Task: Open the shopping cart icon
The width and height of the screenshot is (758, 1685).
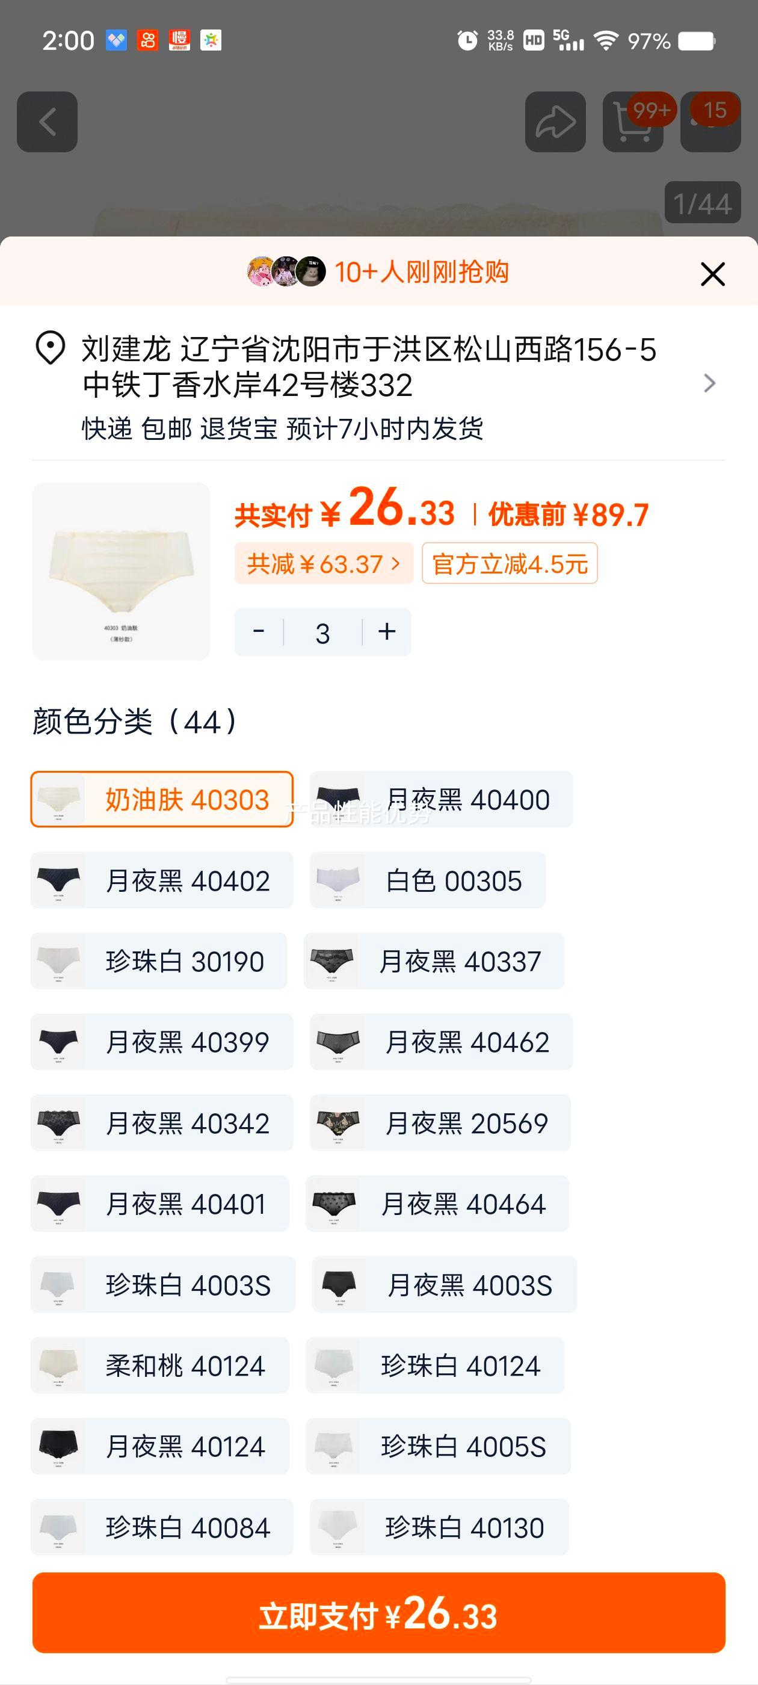Action: (632, 122)
